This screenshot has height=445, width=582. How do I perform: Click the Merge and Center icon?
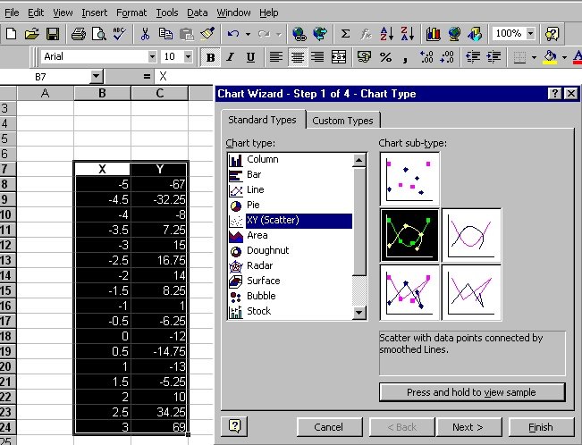339,56
